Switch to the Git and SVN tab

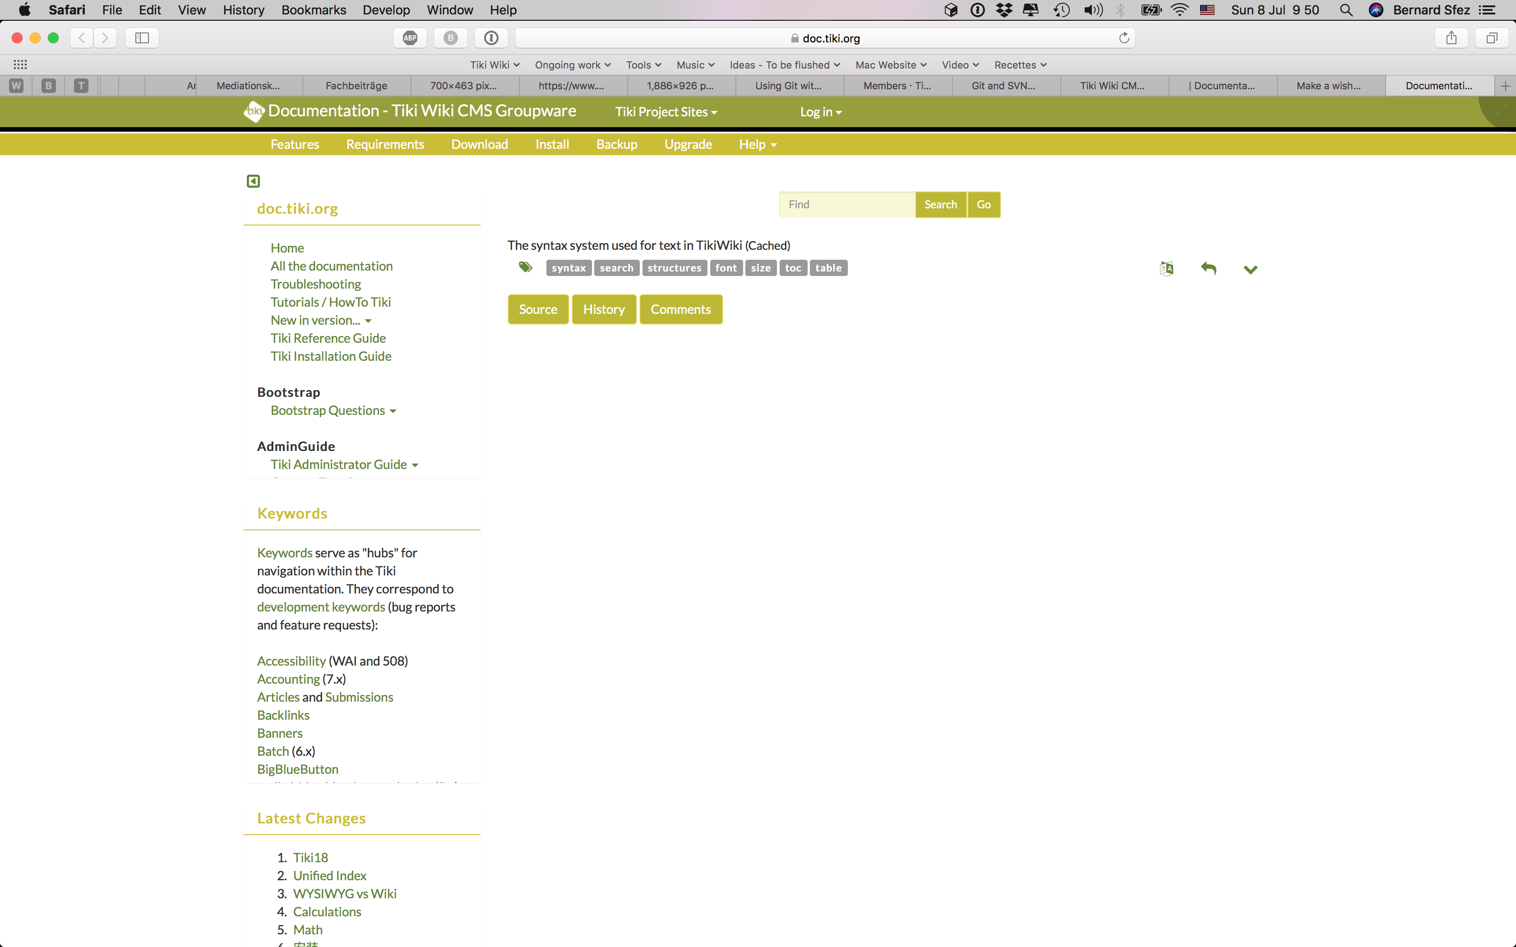[x=1006, y=86]
